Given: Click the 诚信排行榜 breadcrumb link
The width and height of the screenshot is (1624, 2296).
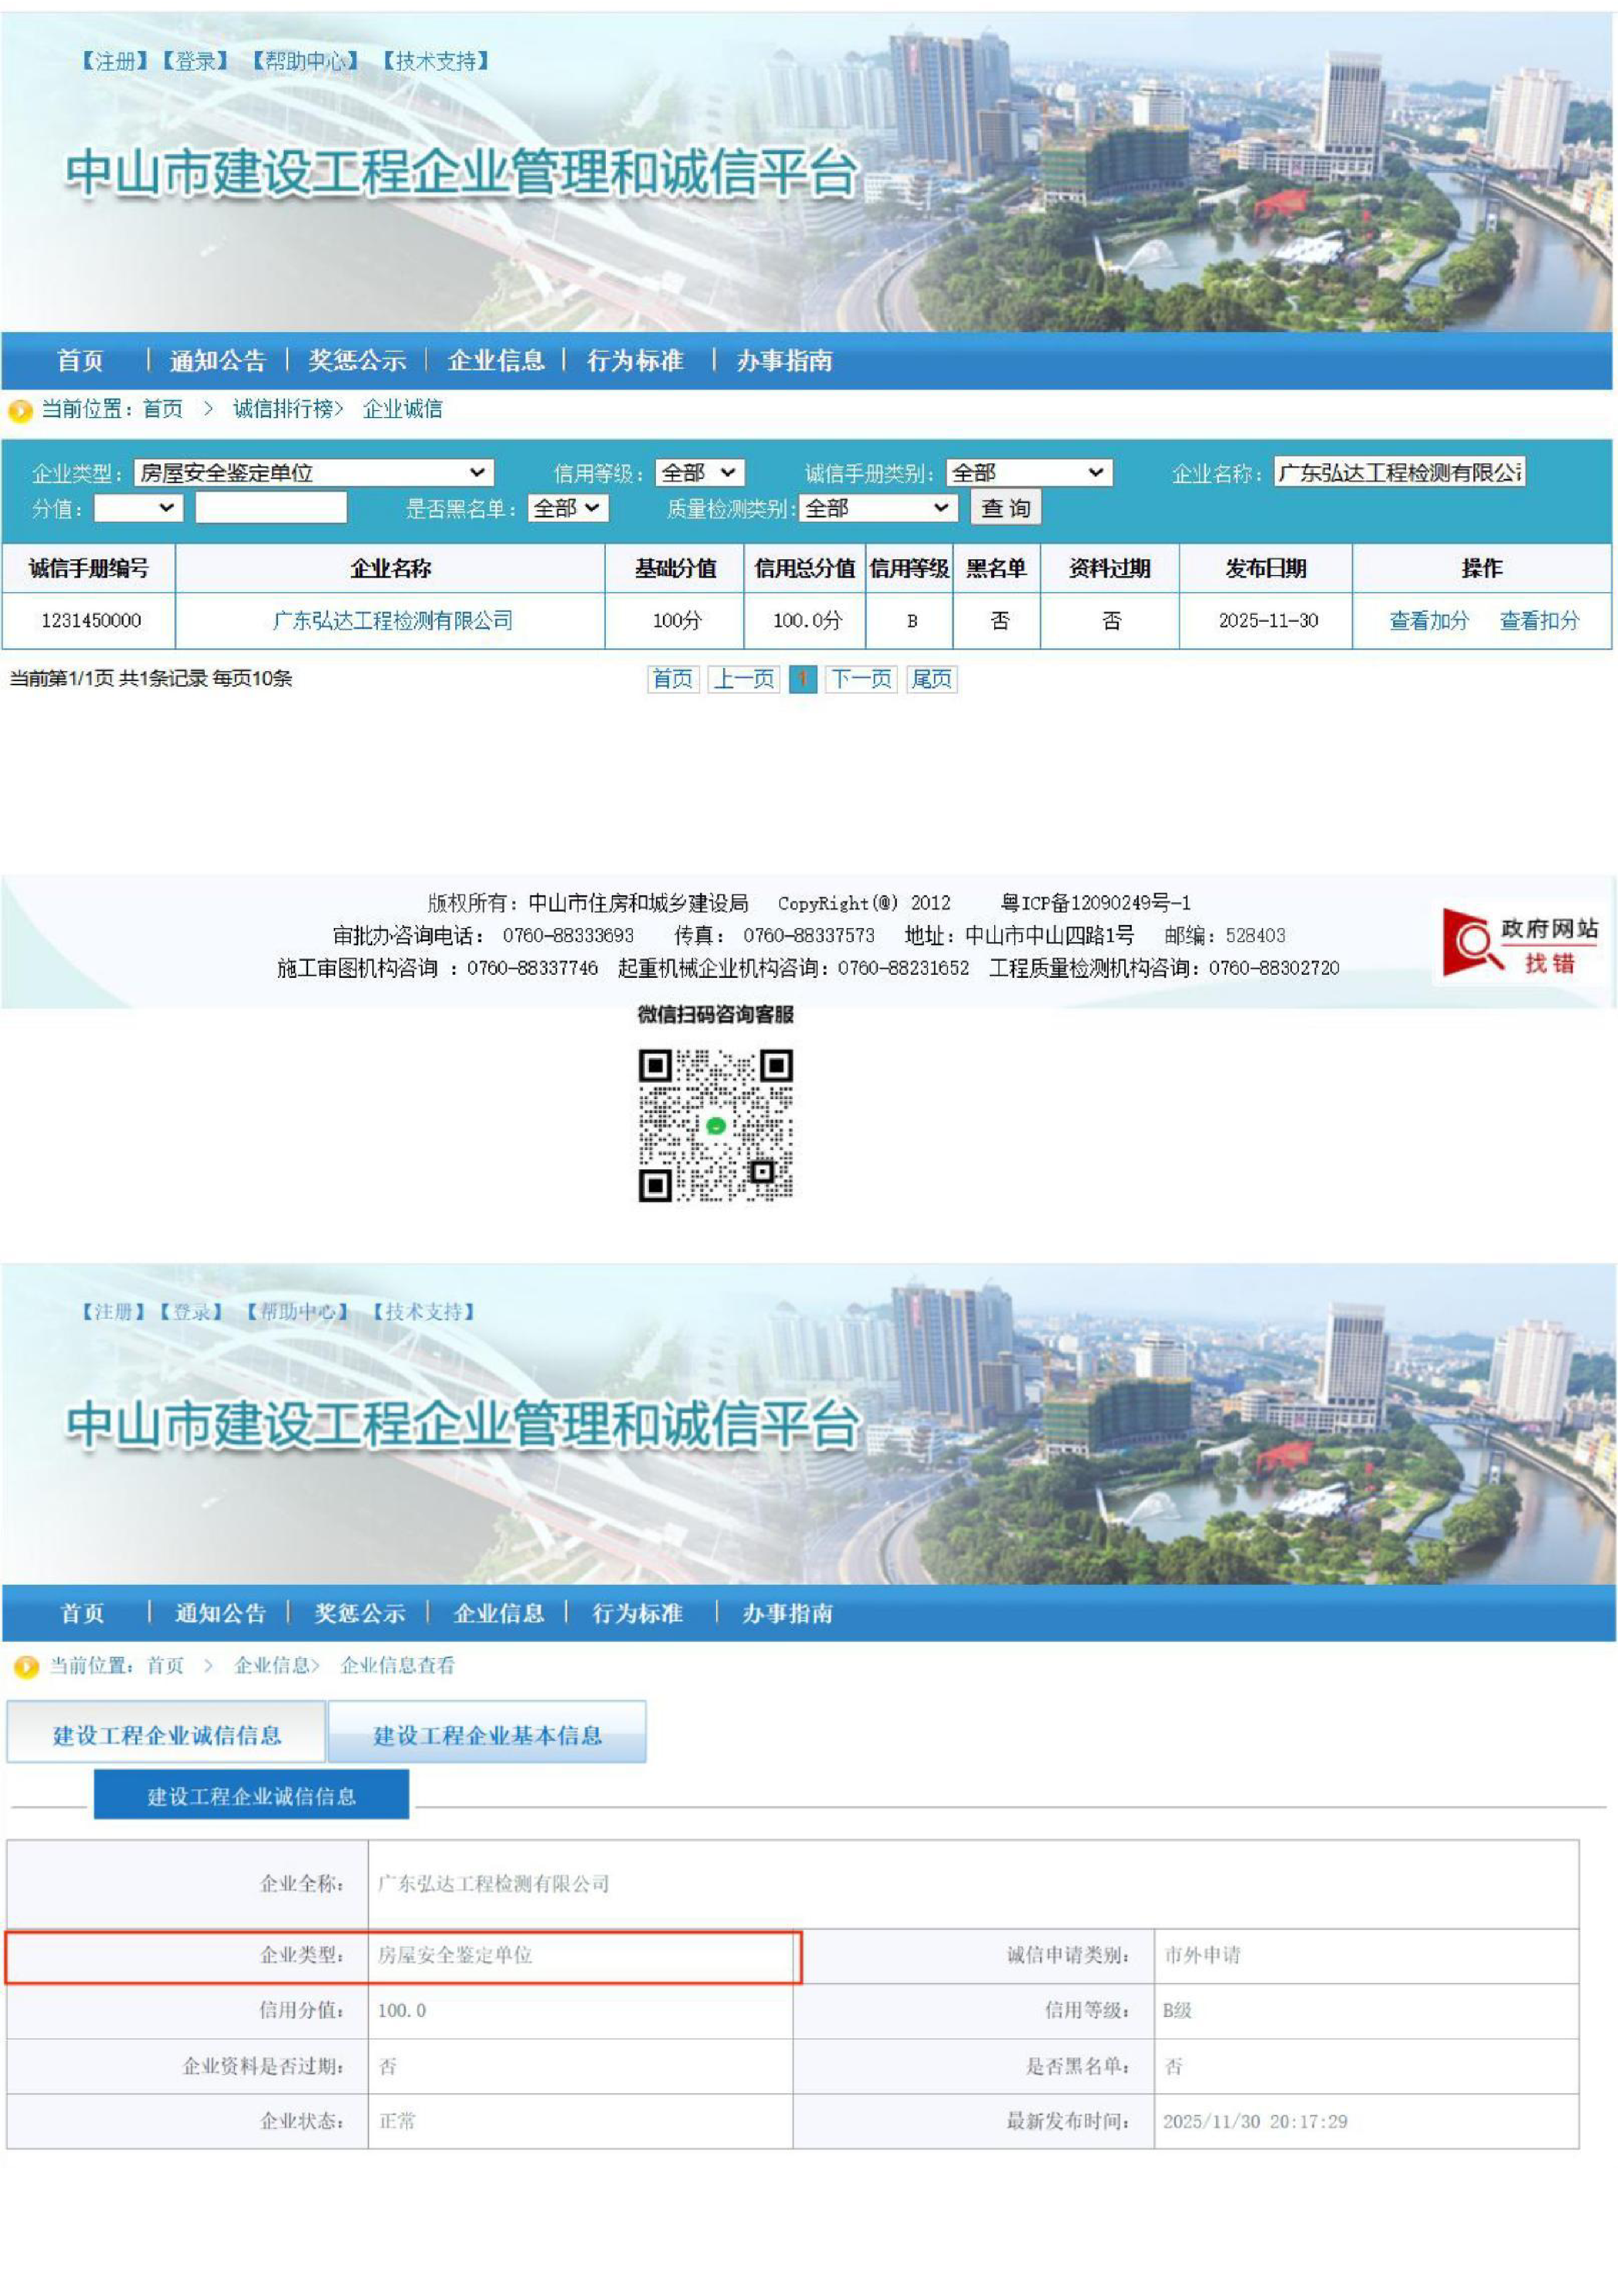Looking at the screenshot, I should (x=283, y=409).
